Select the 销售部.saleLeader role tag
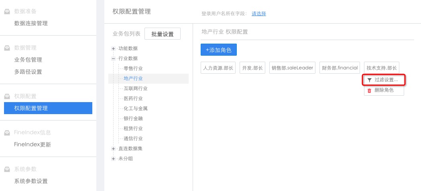 [x=292, y=68]
